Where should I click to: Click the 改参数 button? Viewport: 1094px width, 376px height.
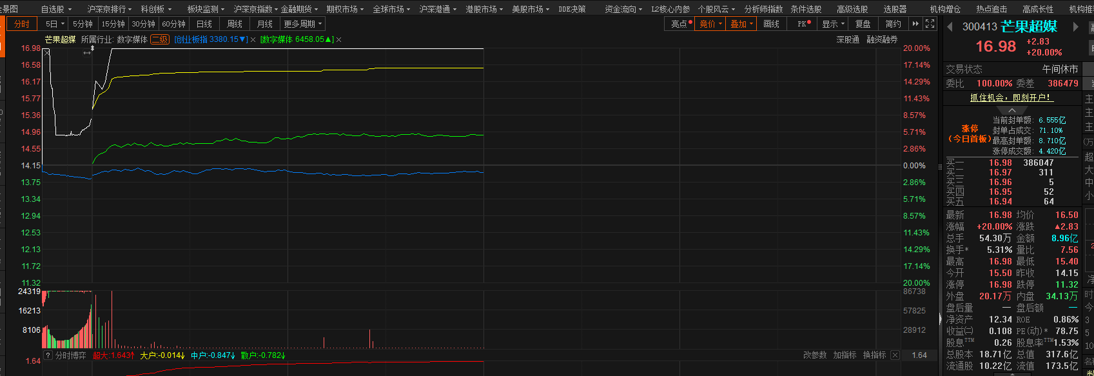click(x=815, y=355)
